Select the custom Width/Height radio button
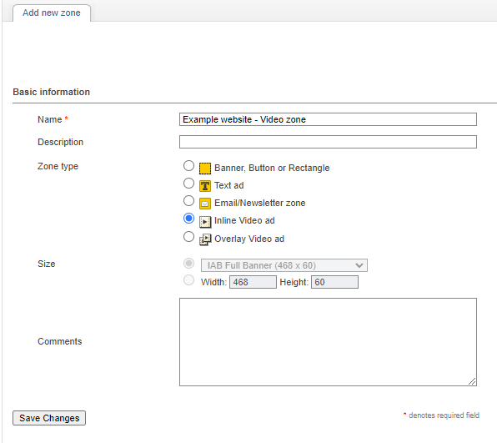 coord(188,280)
